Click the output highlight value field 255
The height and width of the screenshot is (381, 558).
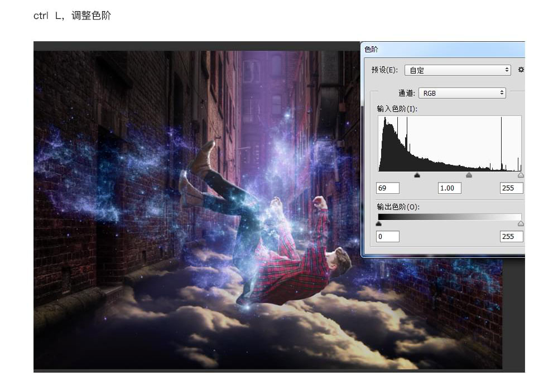[x=511, y=237]
